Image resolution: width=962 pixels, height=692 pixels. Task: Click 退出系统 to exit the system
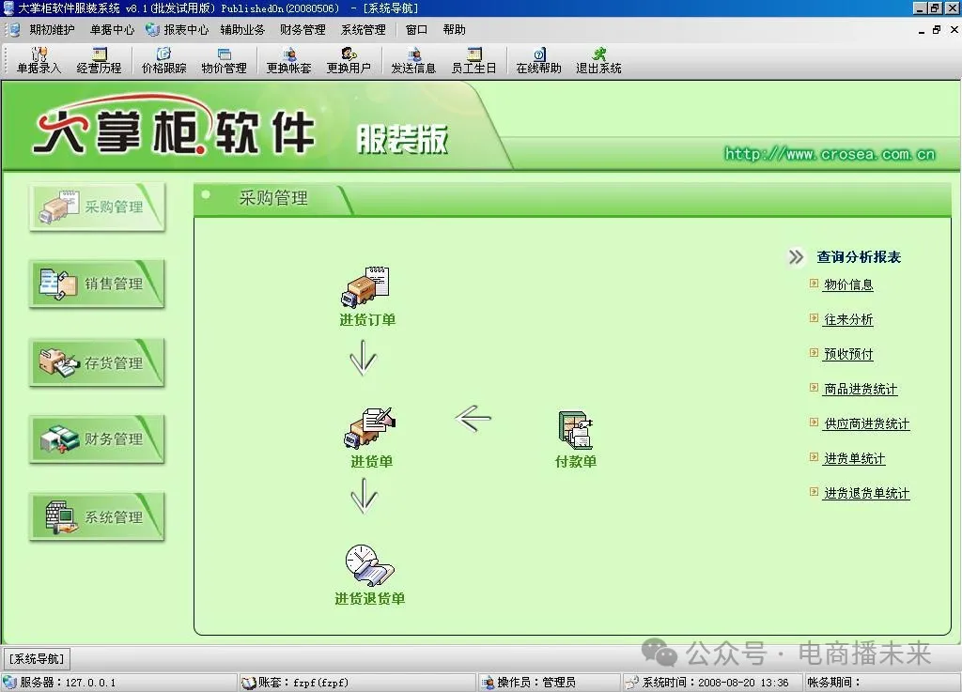point(598,61)
